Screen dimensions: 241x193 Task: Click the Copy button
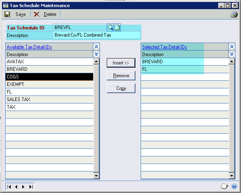[x=121, y=88]
